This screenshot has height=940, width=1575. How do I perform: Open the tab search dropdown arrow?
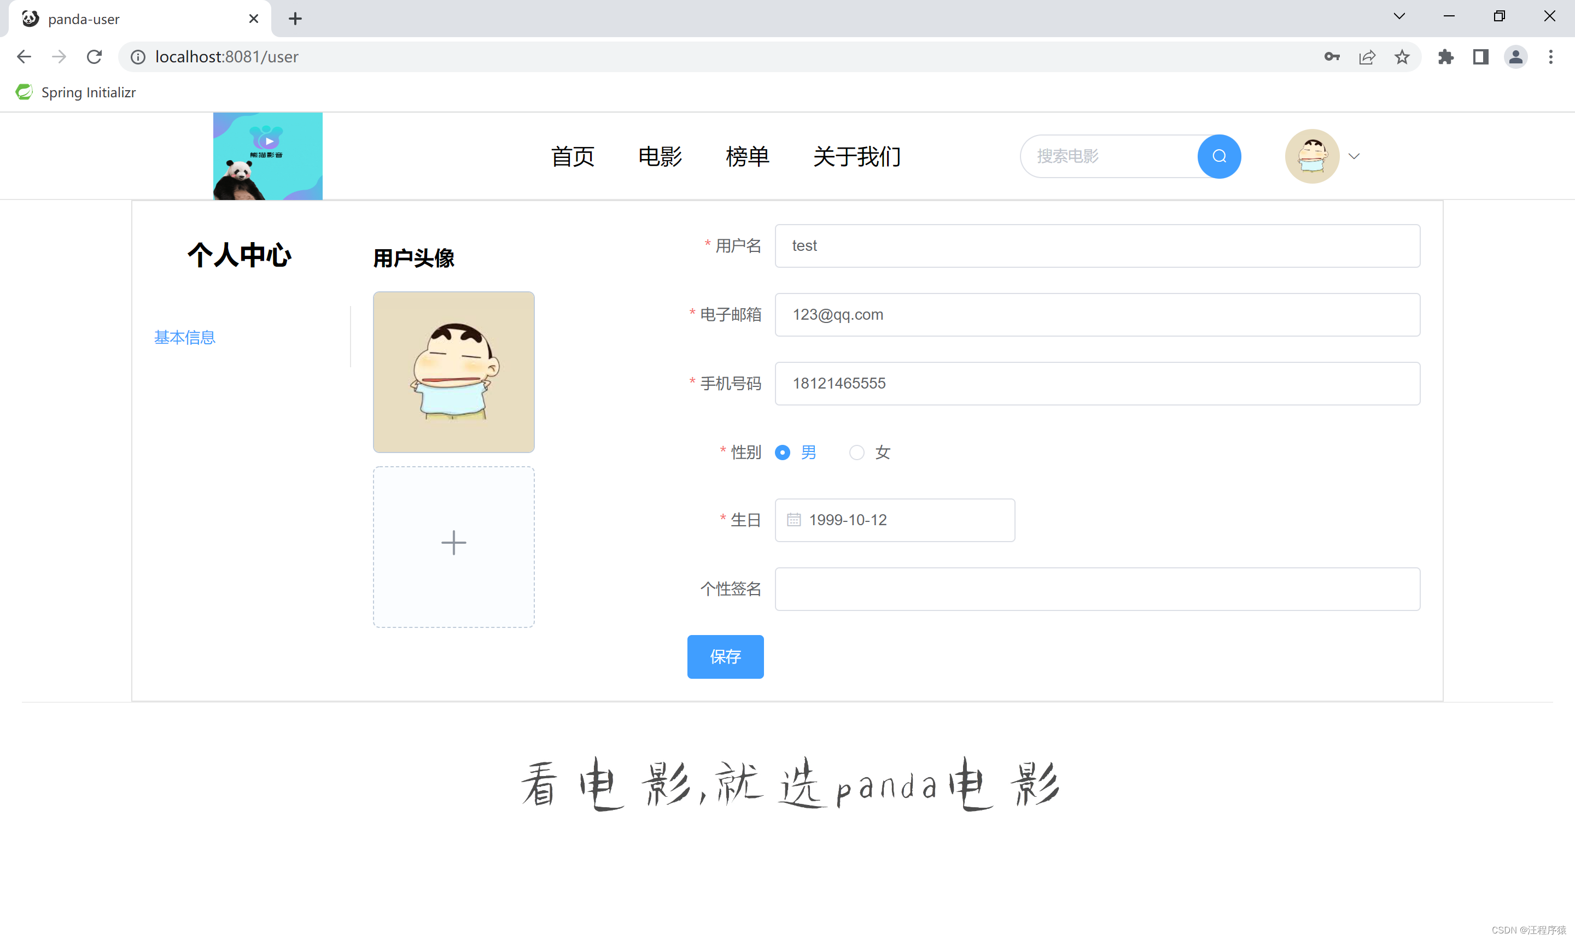(x=1399, y=16)
